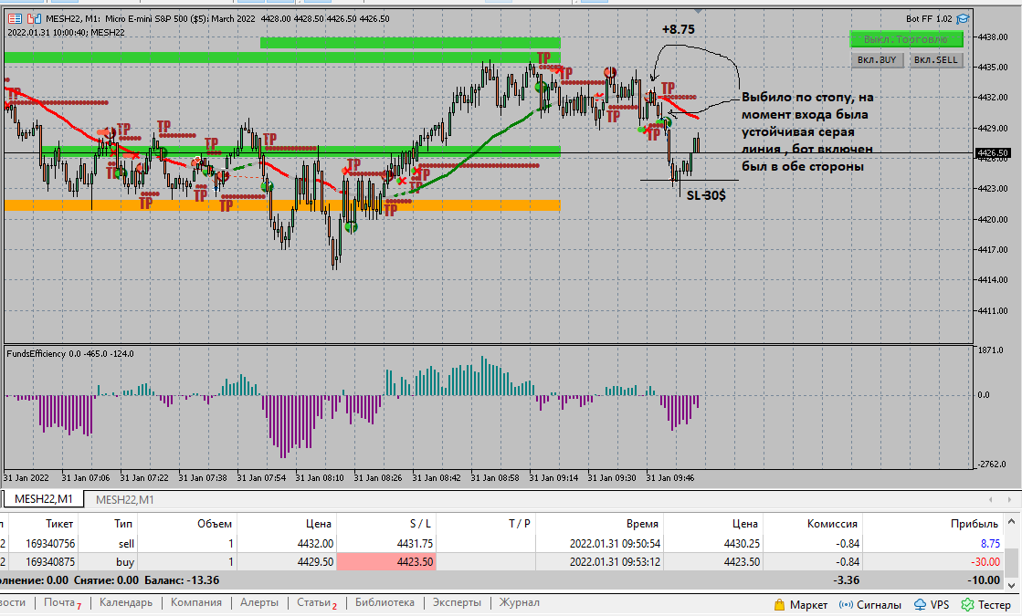
Task: Click the red-blue table icon before the chart title
Action: click(x=15, y=19)
